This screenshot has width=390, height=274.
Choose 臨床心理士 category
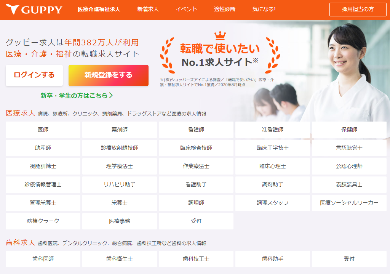tap(273, 166)
